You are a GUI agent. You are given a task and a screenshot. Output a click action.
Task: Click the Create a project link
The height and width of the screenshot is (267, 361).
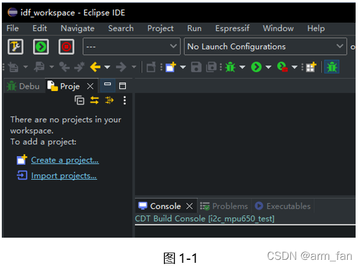click(x=65, y=160)
